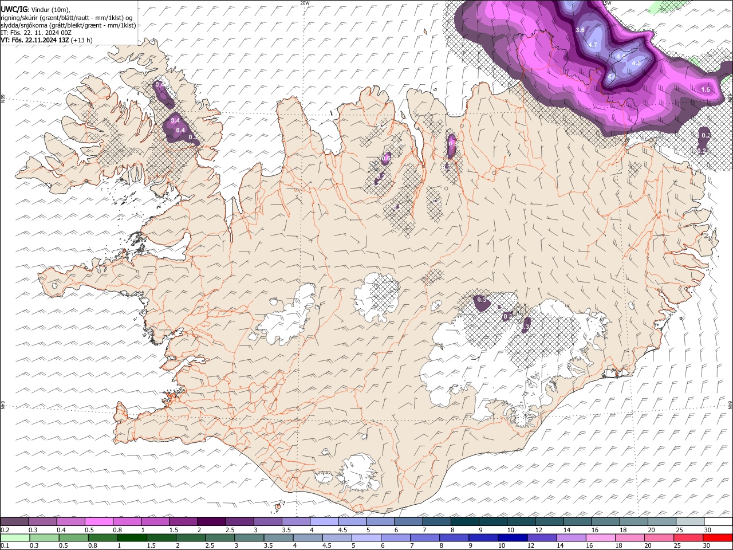Pick the green 2 swatch in lower legend row

(x=191, y=537)
